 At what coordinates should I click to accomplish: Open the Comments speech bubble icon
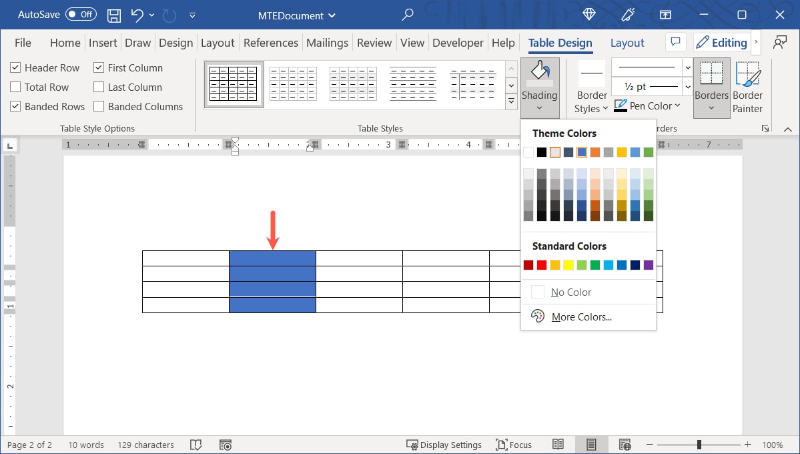[675, 43]
